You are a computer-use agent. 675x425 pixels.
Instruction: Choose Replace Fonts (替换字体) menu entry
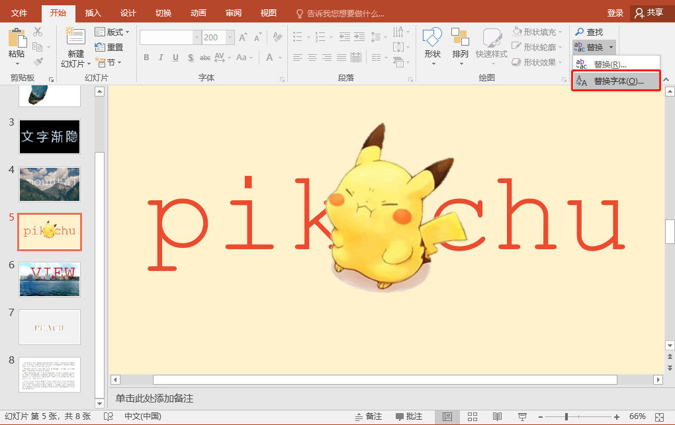click(616, 81)
